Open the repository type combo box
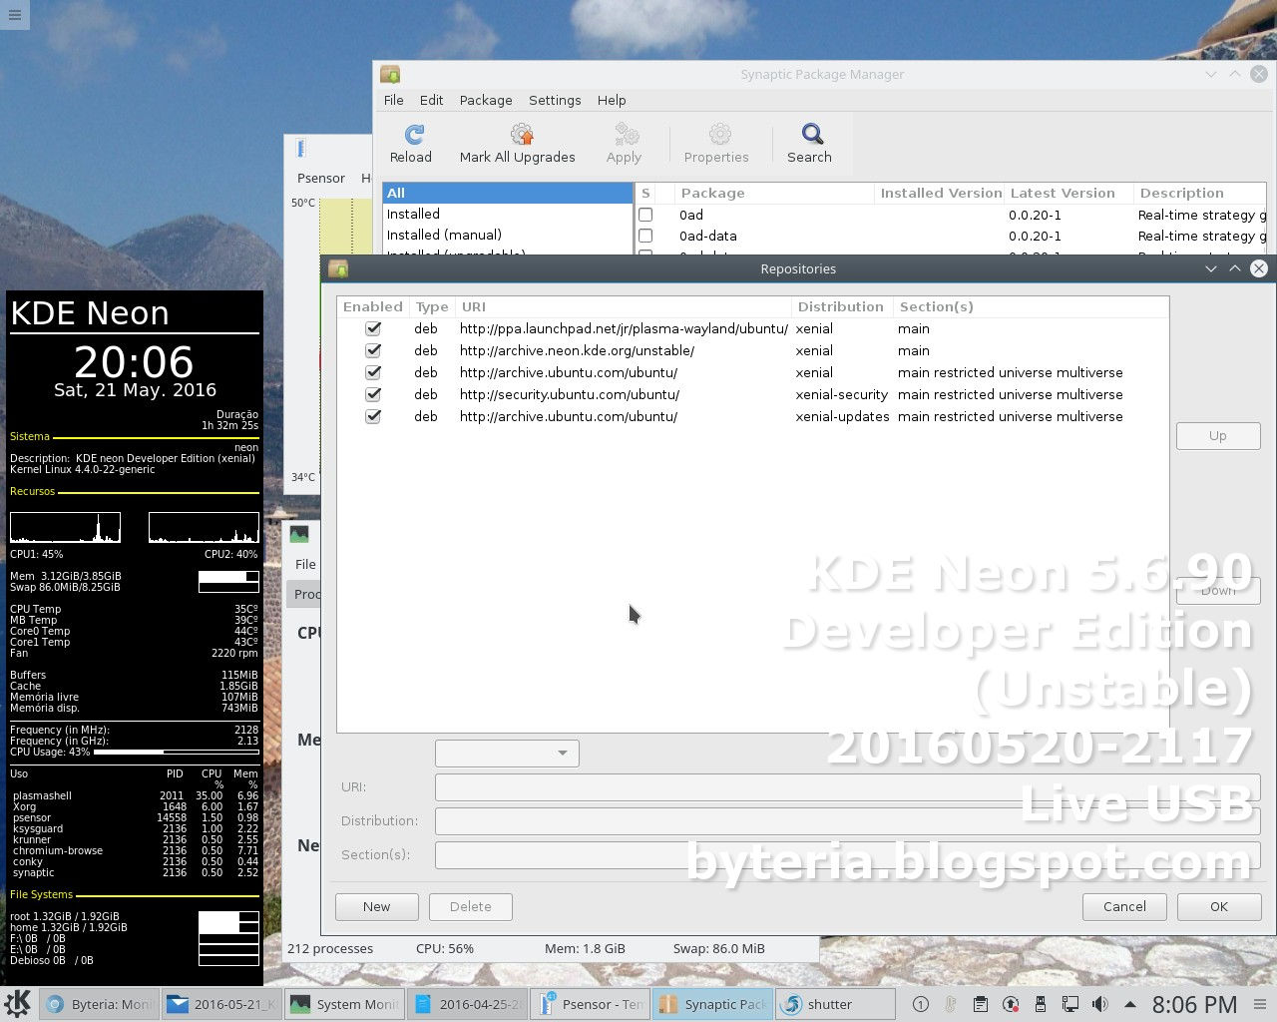The height and width of the screenshot is (1022, 1277). 506,753
